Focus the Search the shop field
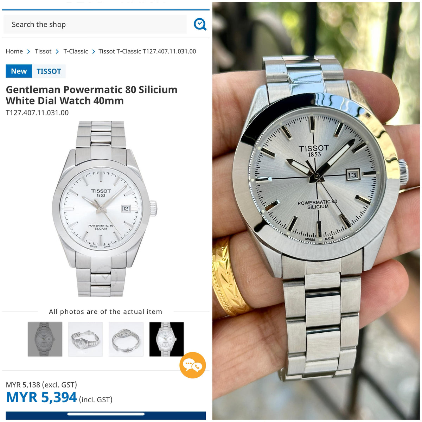422x422 pixels. (x=95, y=24)
